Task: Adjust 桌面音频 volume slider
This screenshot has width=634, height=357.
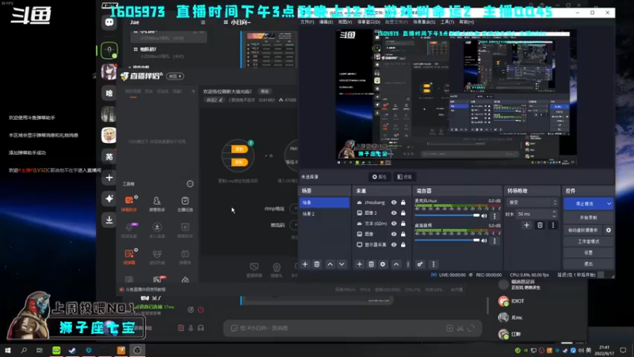Action: (447, 240)
